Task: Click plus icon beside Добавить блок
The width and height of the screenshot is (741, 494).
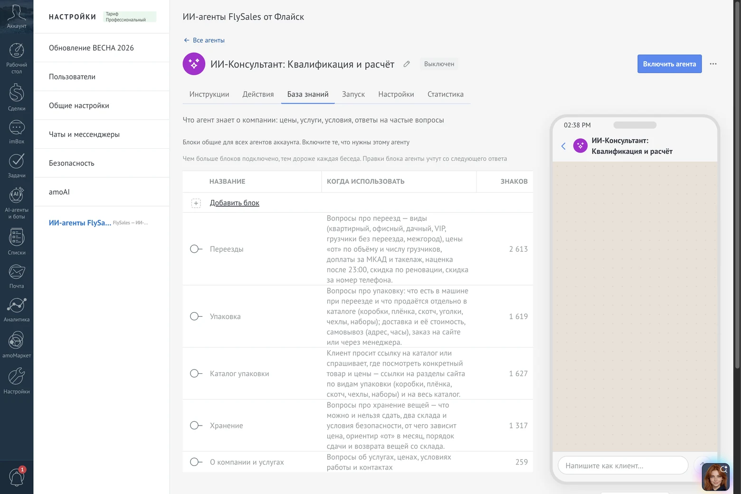Action: (x=196, y=203)
